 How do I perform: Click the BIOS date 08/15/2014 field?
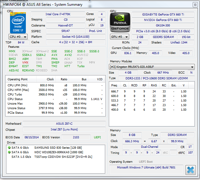coord(32,137)
